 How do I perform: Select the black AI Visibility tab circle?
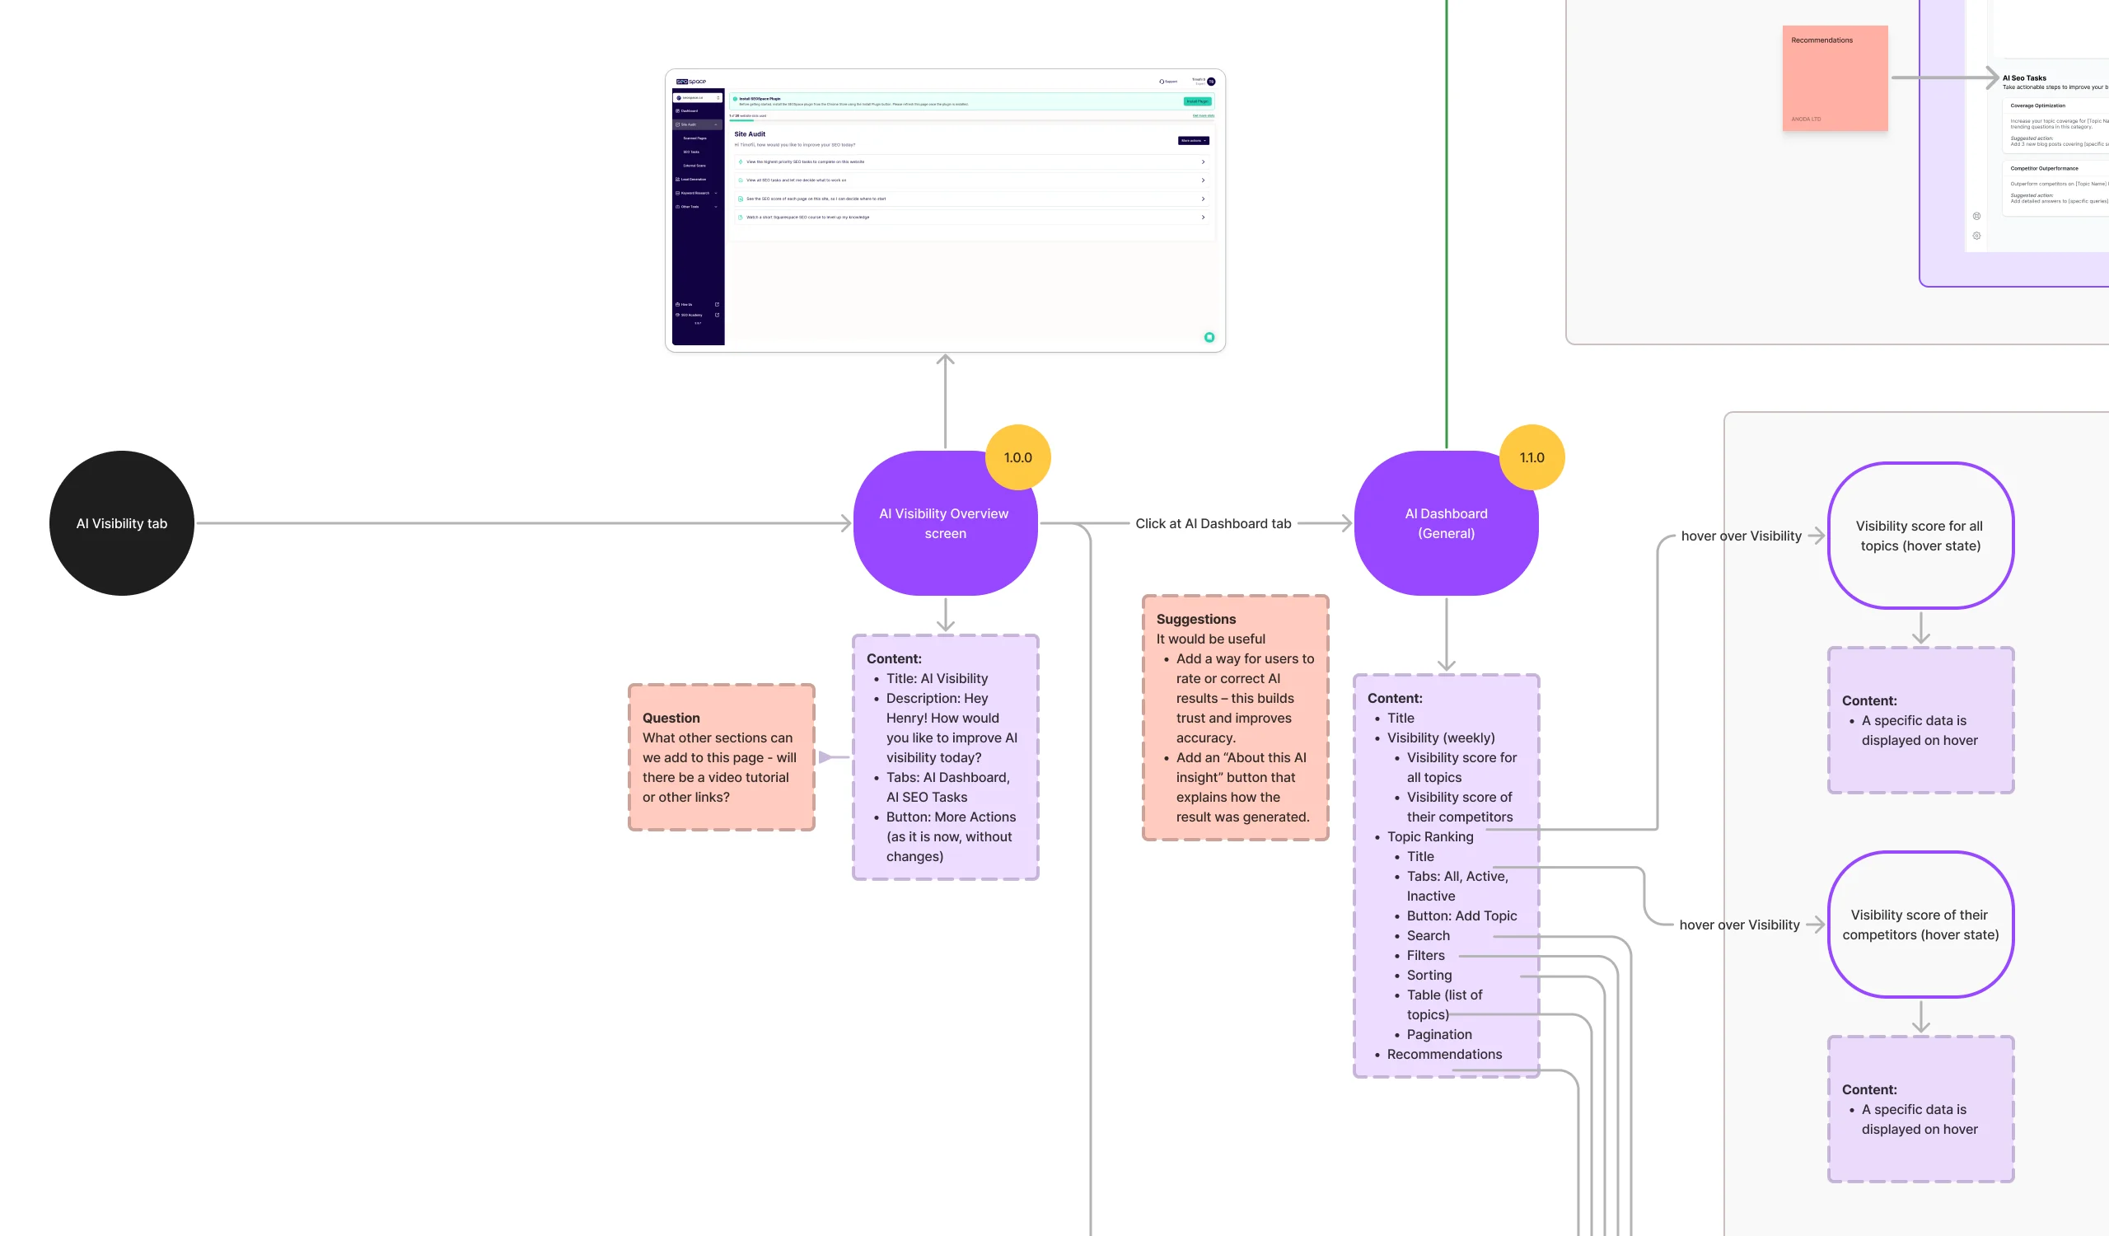pyautogui.click(x=122, y=523)
